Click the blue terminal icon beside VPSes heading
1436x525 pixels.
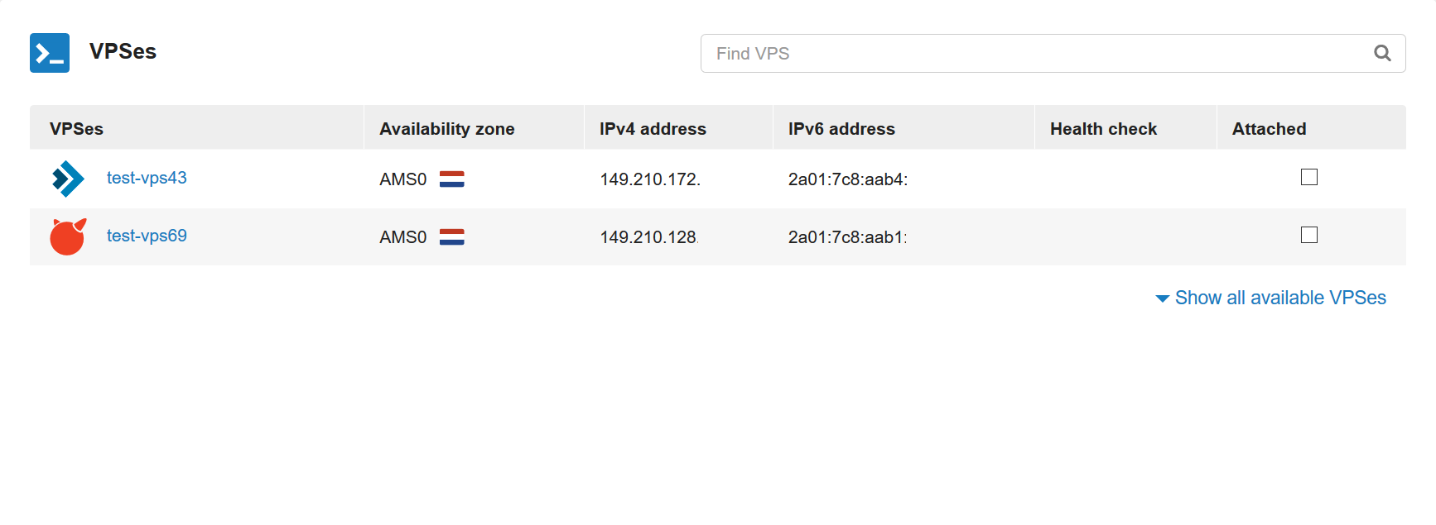50,52
